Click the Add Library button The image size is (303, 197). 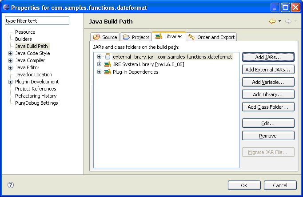click(268, 95)
